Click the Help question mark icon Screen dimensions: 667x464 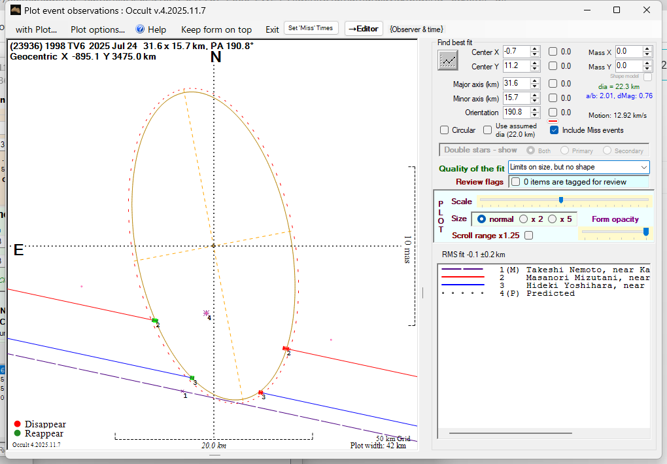click(140, 29)
